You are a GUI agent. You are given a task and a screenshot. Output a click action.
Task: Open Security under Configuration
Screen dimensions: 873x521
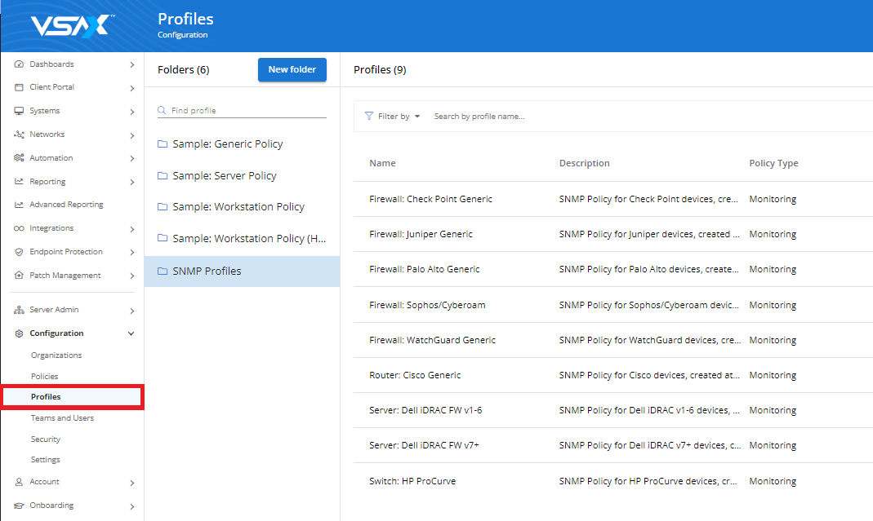(x=46, y=439)
